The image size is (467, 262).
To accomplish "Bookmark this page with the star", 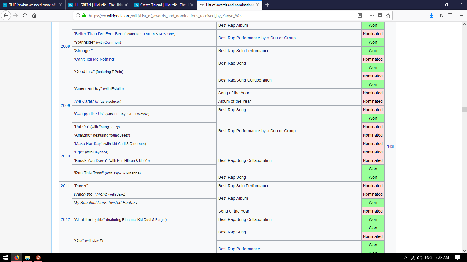I will pyautogui.click(x=388, y=15).
